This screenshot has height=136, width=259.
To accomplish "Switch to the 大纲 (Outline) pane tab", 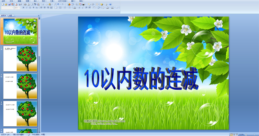I will tap(10, 16).
